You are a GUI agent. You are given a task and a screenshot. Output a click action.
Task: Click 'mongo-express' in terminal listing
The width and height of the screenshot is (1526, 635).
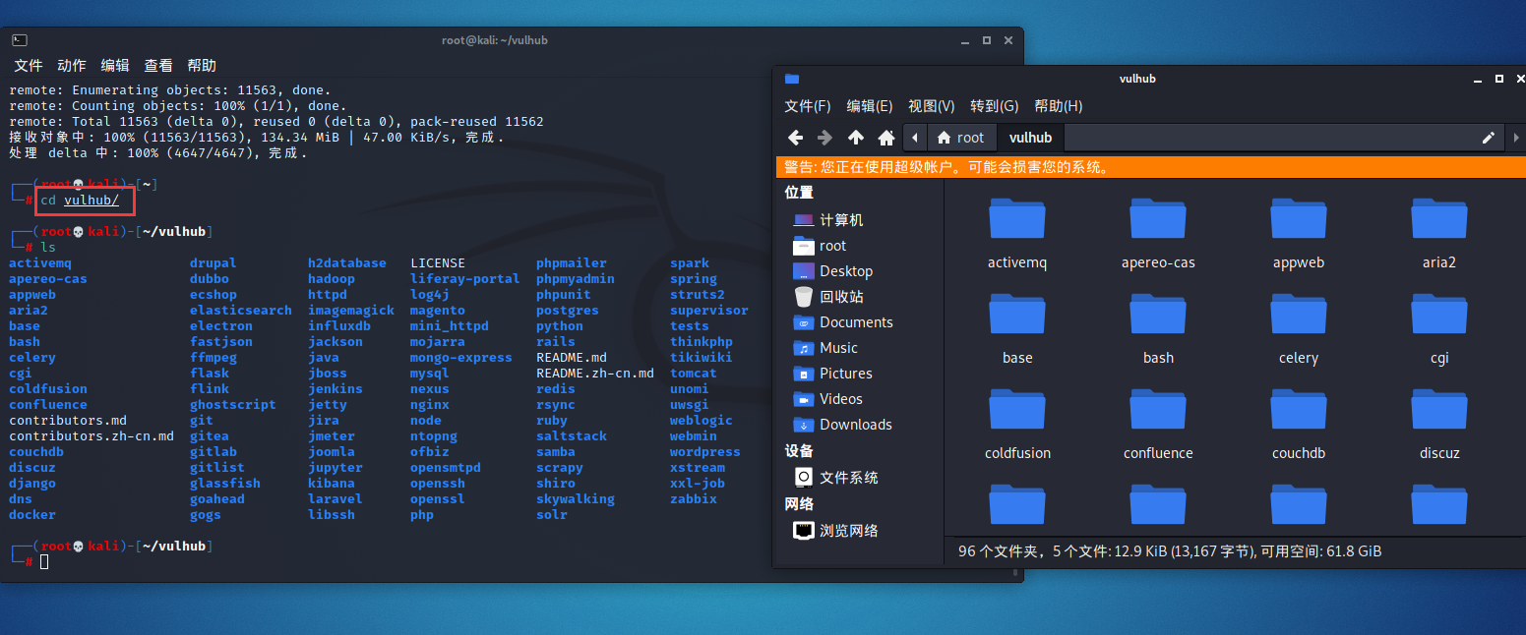click(461, 357)
